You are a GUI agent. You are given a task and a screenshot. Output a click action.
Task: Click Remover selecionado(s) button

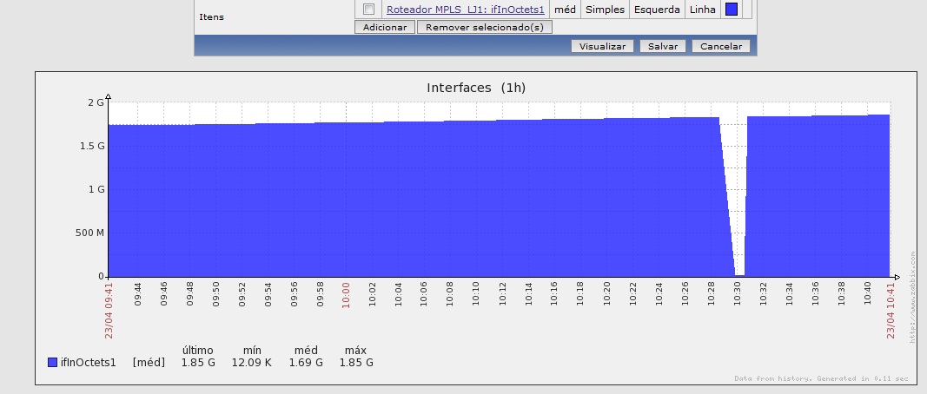(x=485, y=27)
